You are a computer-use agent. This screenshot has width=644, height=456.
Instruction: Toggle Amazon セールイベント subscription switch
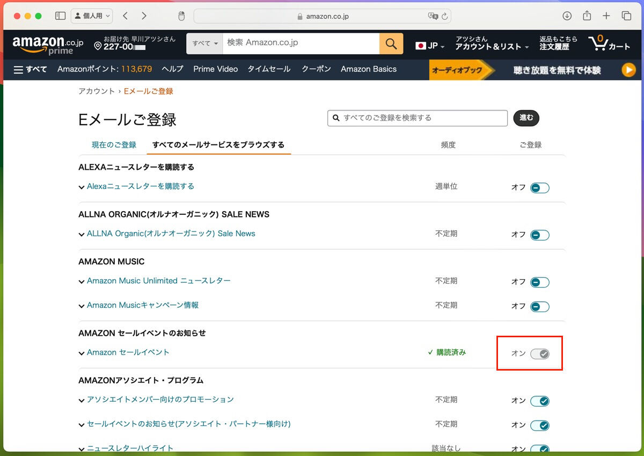pyautogui.click(x=540, y=354)
